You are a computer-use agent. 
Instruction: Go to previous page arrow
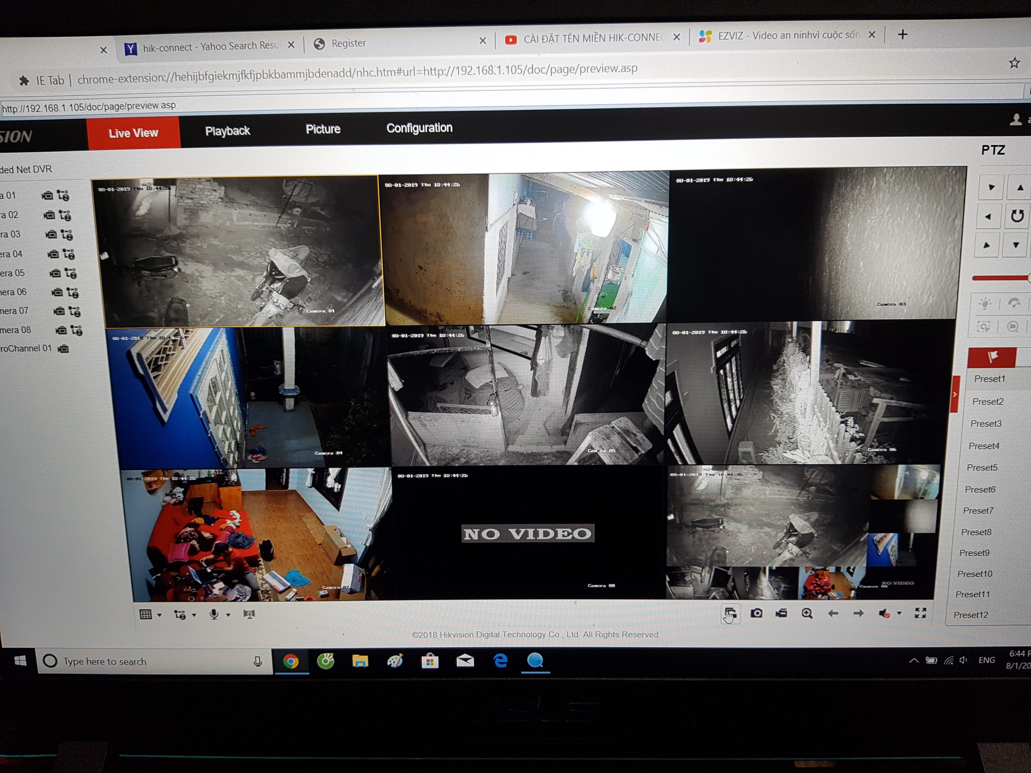pos(833,613)
